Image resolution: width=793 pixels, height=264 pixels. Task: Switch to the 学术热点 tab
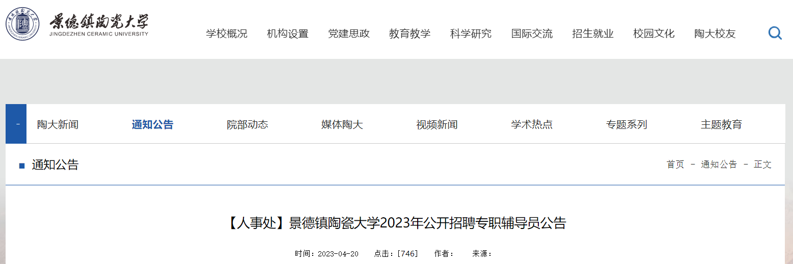[532, 124]
